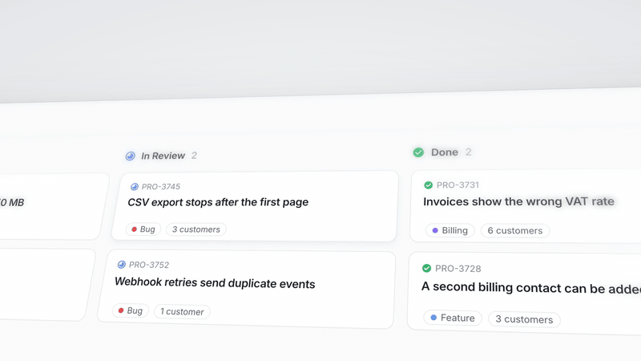
Task: Click the Feature label tag
Action: 453,318
